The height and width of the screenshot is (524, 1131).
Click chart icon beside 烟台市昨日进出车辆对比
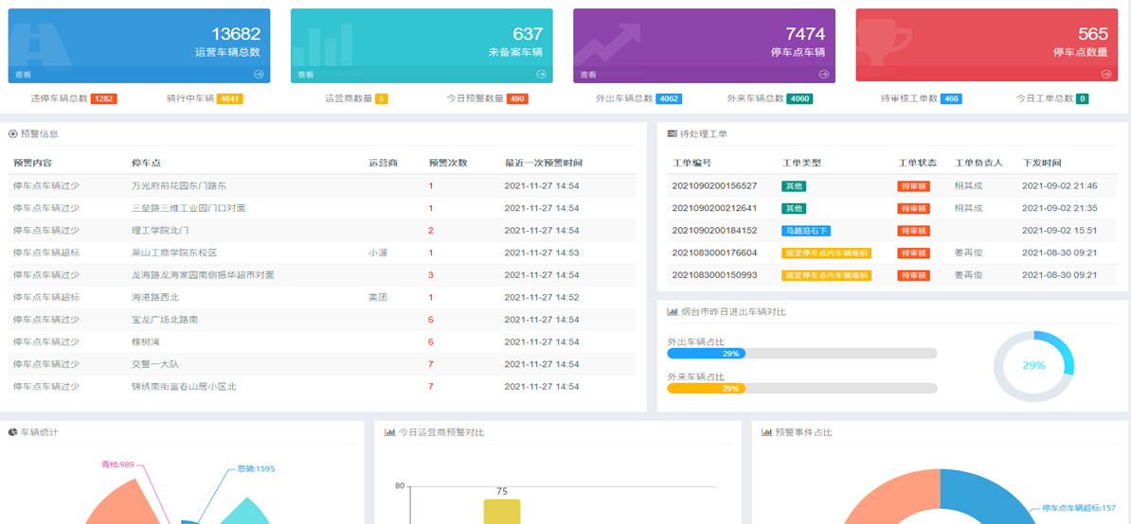673,312
